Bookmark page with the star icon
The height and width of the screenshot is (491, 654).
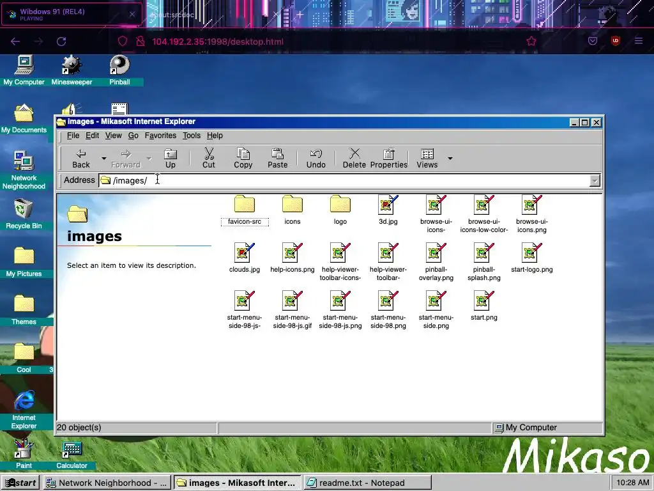(531, 42)
